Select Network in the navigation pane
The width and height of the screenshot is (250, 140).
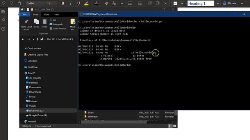coord(30,121)
